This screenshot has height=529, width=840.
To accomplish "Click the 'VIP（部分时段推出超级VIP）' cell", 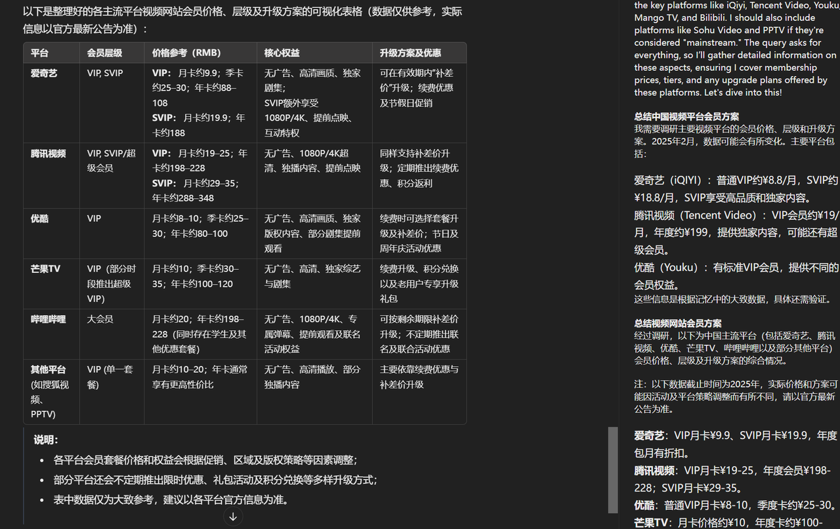I will click(112, 284).
